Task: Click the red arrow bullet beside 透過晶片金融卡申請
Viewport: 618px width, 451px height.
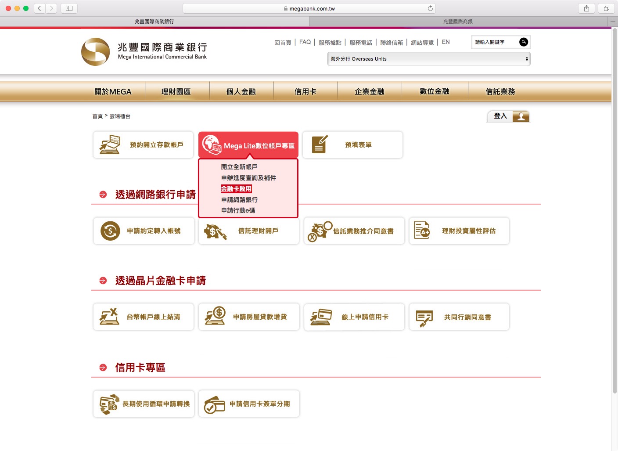Action: click(x=103, y=281)
